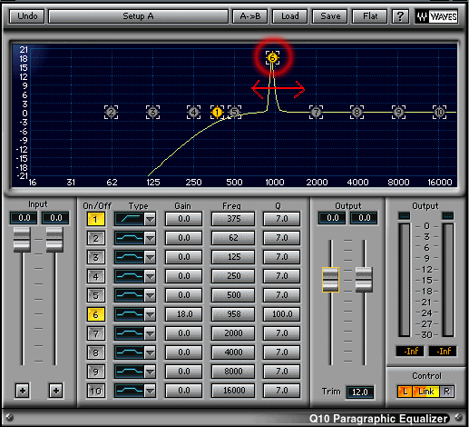
Task: Click the right output clip indicator
Action: tap(448, 215)
